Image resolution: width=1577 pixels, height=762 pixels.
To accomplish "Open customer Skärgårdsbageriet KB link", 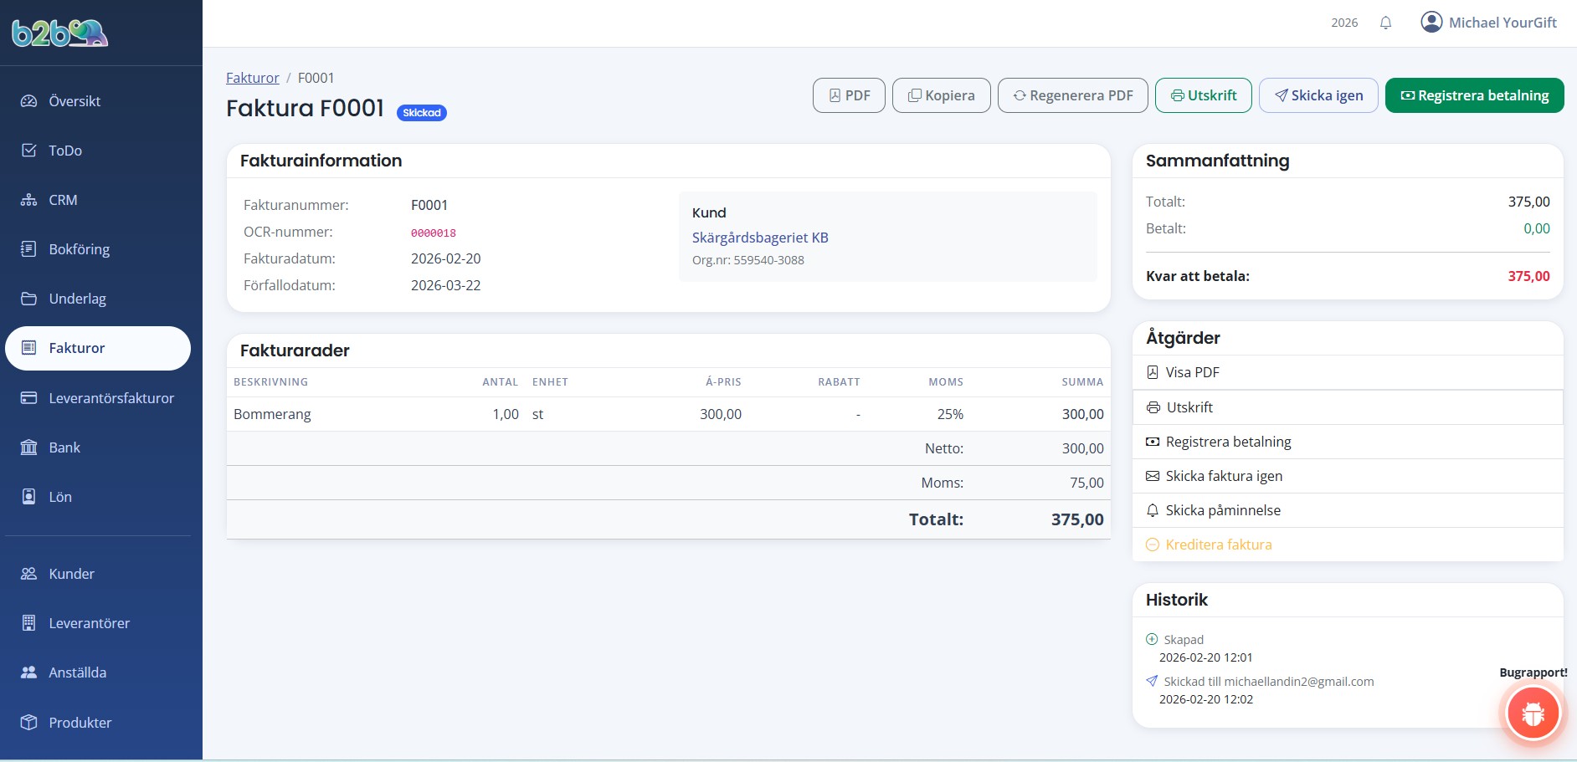I will (x=759, y=238).
